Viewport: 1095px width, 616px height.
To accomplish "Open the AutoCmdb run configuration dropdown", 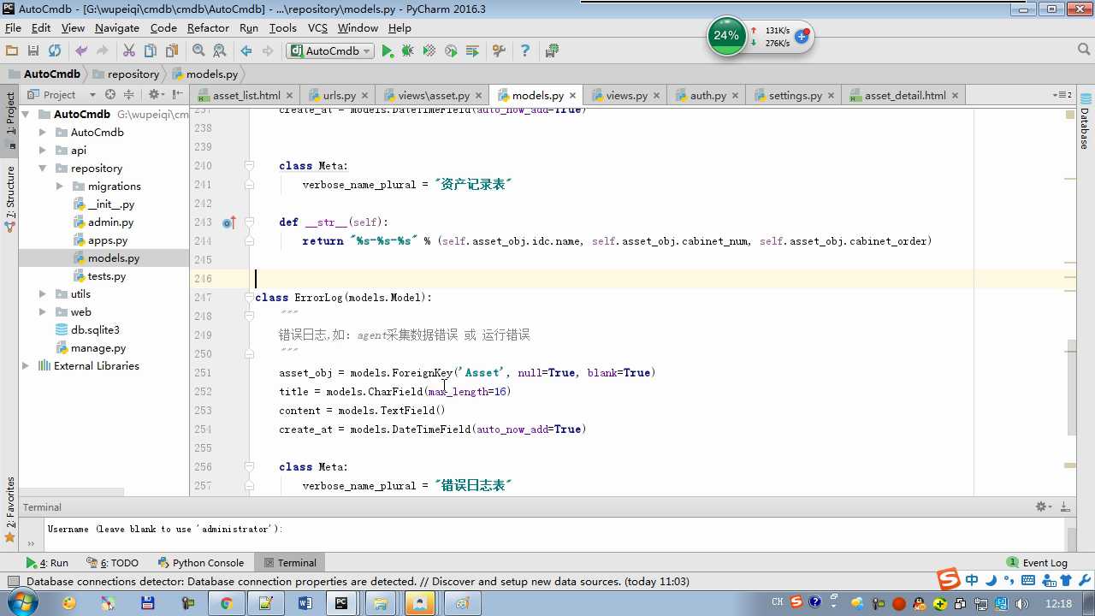I will tap(331, 50).
